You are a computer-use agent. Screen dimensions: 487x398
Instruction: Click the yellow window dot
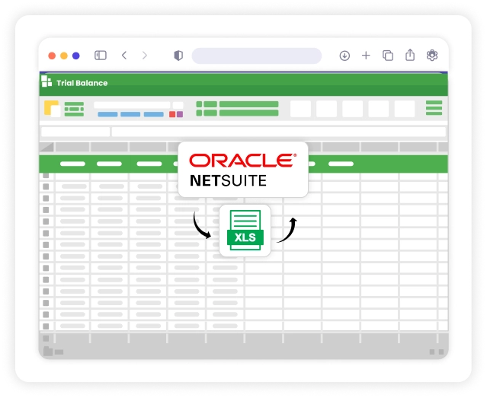tap(64, 56)
